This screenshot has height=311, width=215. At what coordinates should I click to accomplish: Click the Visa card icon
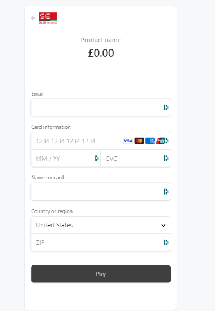128,141
